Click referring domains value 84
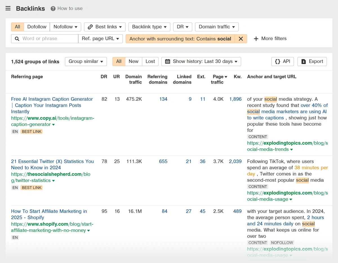The width and height of the screenshot is (338, 263). click(x=165, y=211)
